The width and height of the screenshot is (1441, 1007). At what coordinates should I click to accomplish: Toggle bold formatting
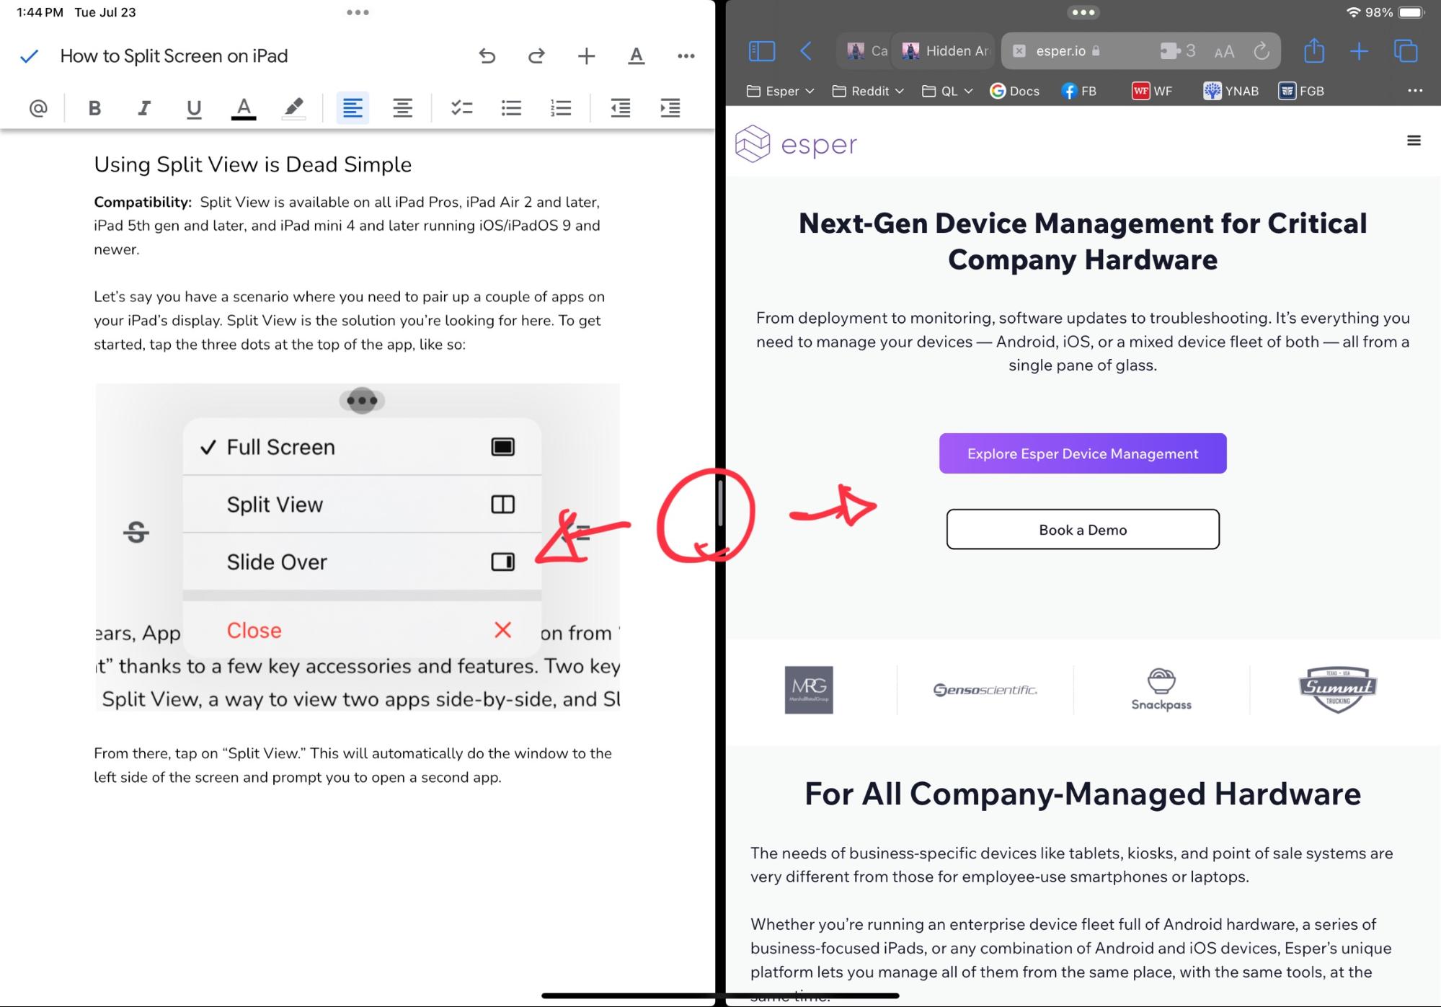coord(94,108)
